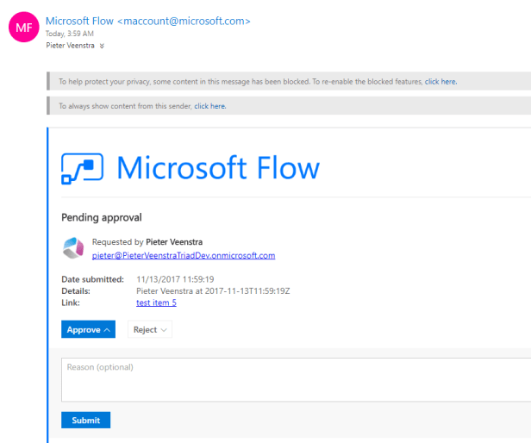The height and width of the screenshot is (443, 531).
Task: Open the Microsoft Flow sender name link
Action: tap(148, 21)
